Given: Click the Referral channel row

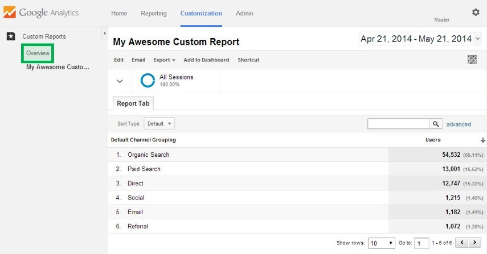Looking at the screenshot, I should pyautogui.click(x=297, y=226).
